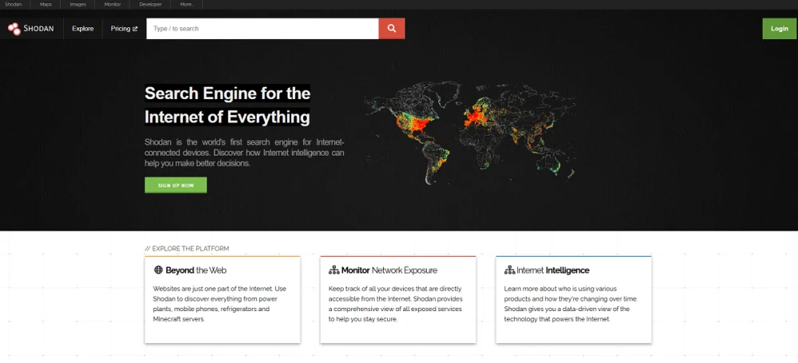The image size is (798, 363).
Task: Click the network icon beside Monitor Network Exposure
Action: [x=334, y=270]
